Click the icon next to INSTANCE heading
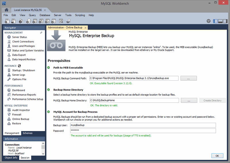 (x=19, y=66)
